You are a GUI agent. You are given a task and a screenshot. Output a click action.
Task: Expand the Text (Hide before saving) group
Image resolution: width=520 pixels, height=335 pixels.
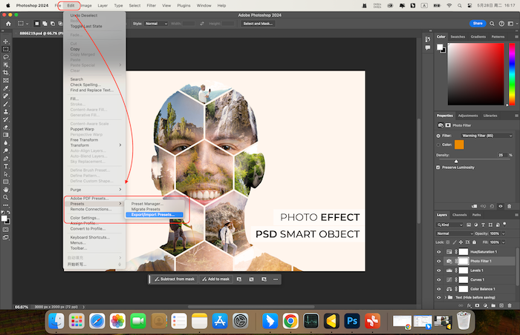point(446,297)
